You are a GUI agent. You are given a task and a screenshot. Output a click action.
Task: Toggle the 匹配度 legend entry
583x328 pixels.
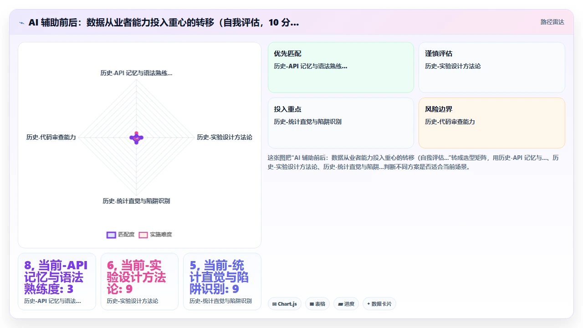point(121,235)
